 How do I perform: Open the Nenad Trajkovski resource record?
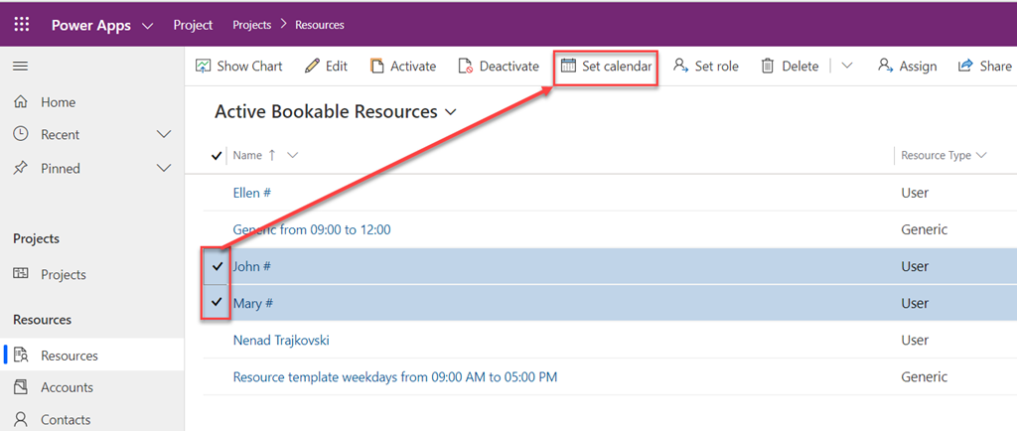click(281, 340)
